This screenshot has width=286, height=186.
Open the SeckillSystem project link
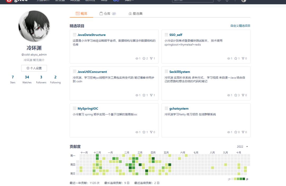coord(180,72)
